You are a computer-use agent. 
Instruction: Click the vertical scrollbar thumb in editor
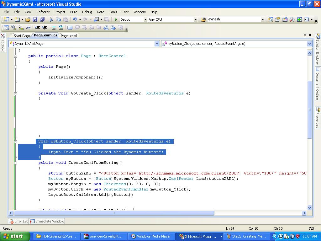point(309,110)
